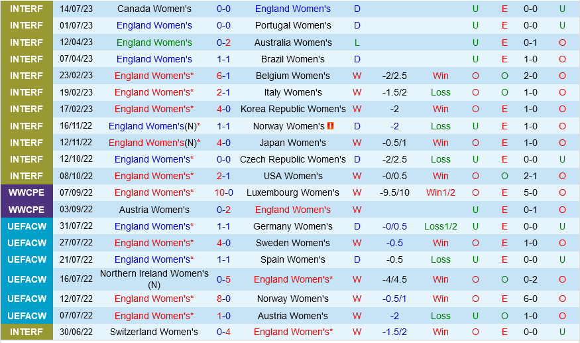
Task: Open Korea Republic Women's team link
Action: pos(293,109)
